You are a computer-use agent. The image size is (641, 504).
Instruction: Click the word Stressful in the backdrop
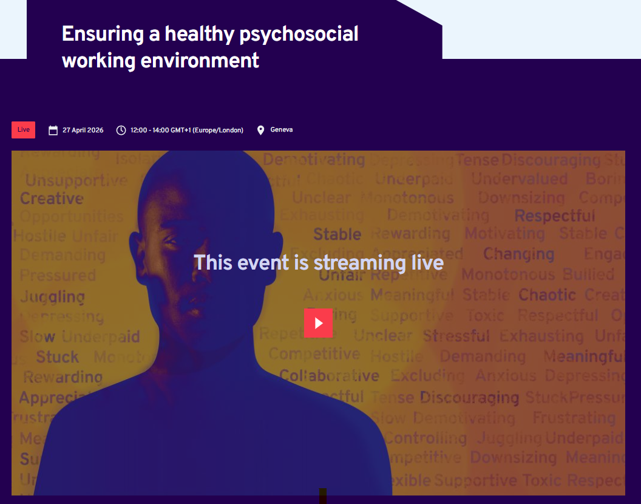coord(456,336)
